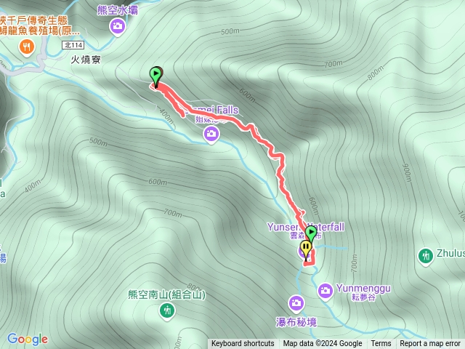Screen dimensions: 465x349
Task: Click the 熊空南山(組合山) label
Action: click(x=167, y=295)
